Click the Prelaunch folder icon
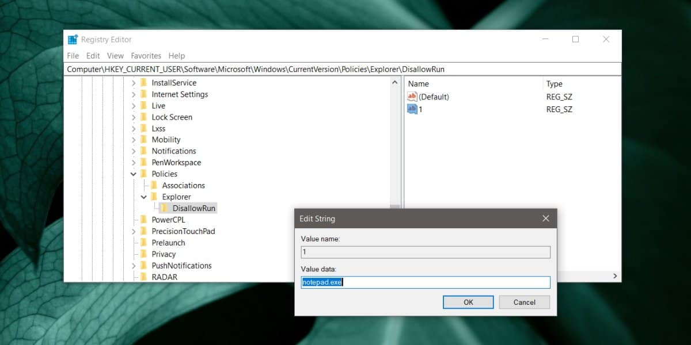 click(x=144, y=243)
